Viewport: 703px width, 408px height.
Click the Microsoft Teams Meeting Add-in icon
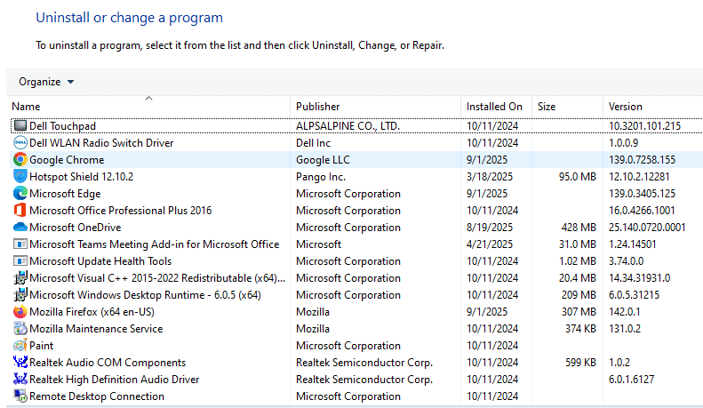(20, 244)
